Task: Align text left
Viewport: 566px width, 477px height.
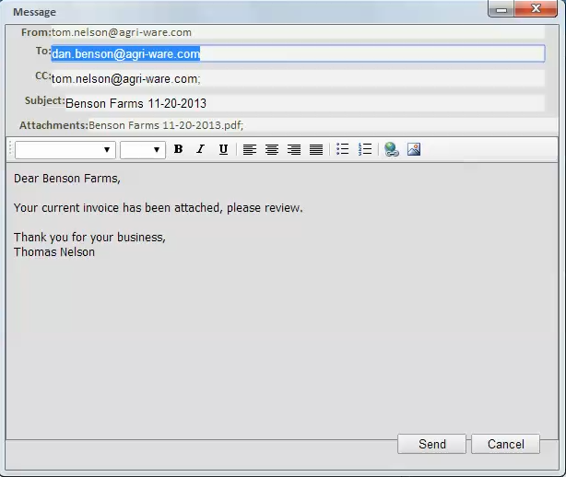Action: 250,149
